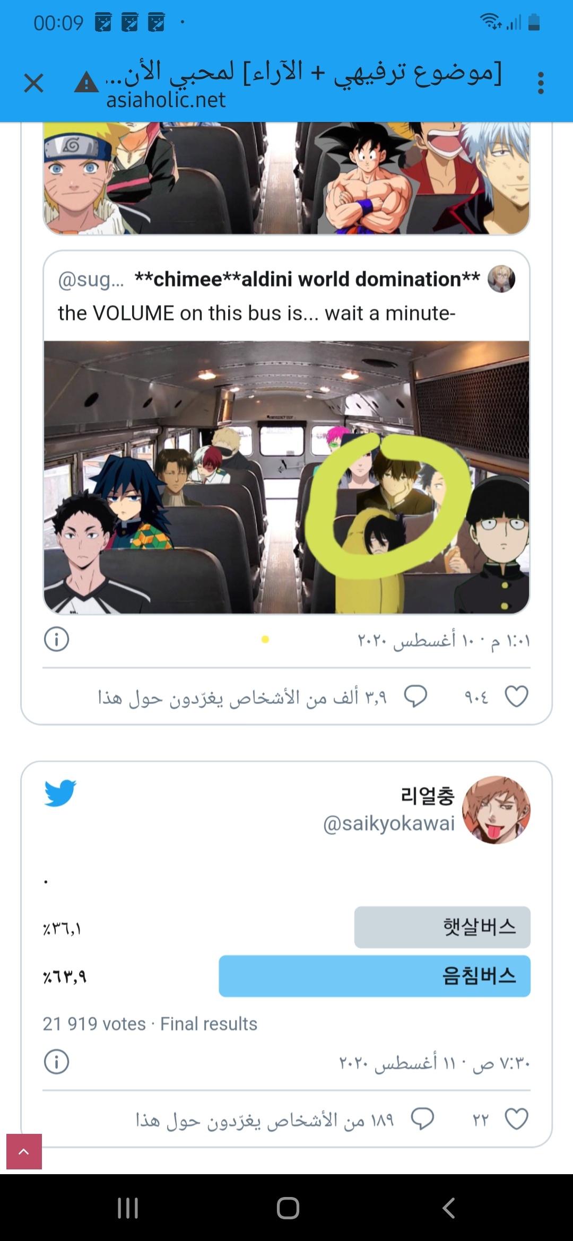573x1241 pixels.
Task: Tap the Android recent apps button
Action: click(x=128, y=1208)
